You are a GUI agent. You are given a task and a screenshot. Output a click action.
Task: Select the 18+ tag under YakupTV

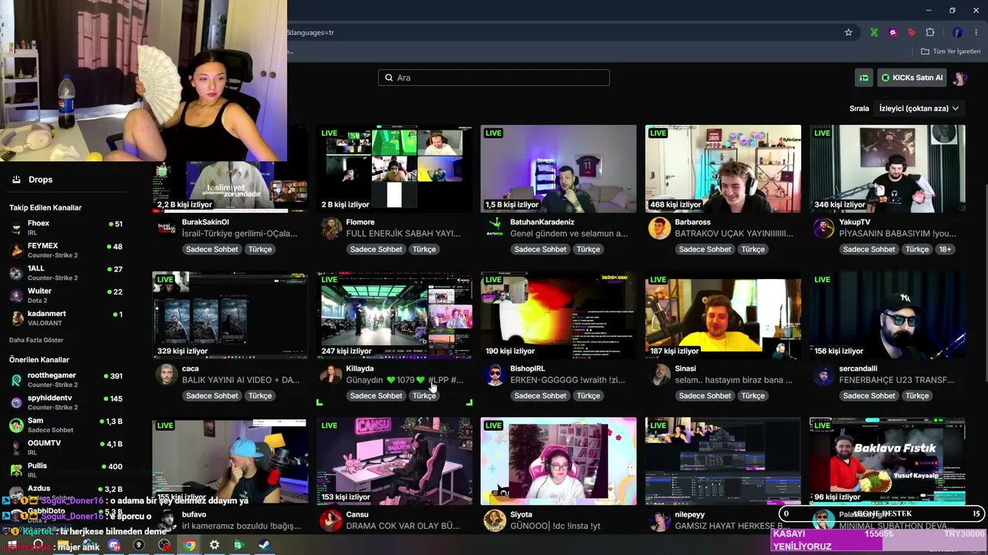pos(946,249)
